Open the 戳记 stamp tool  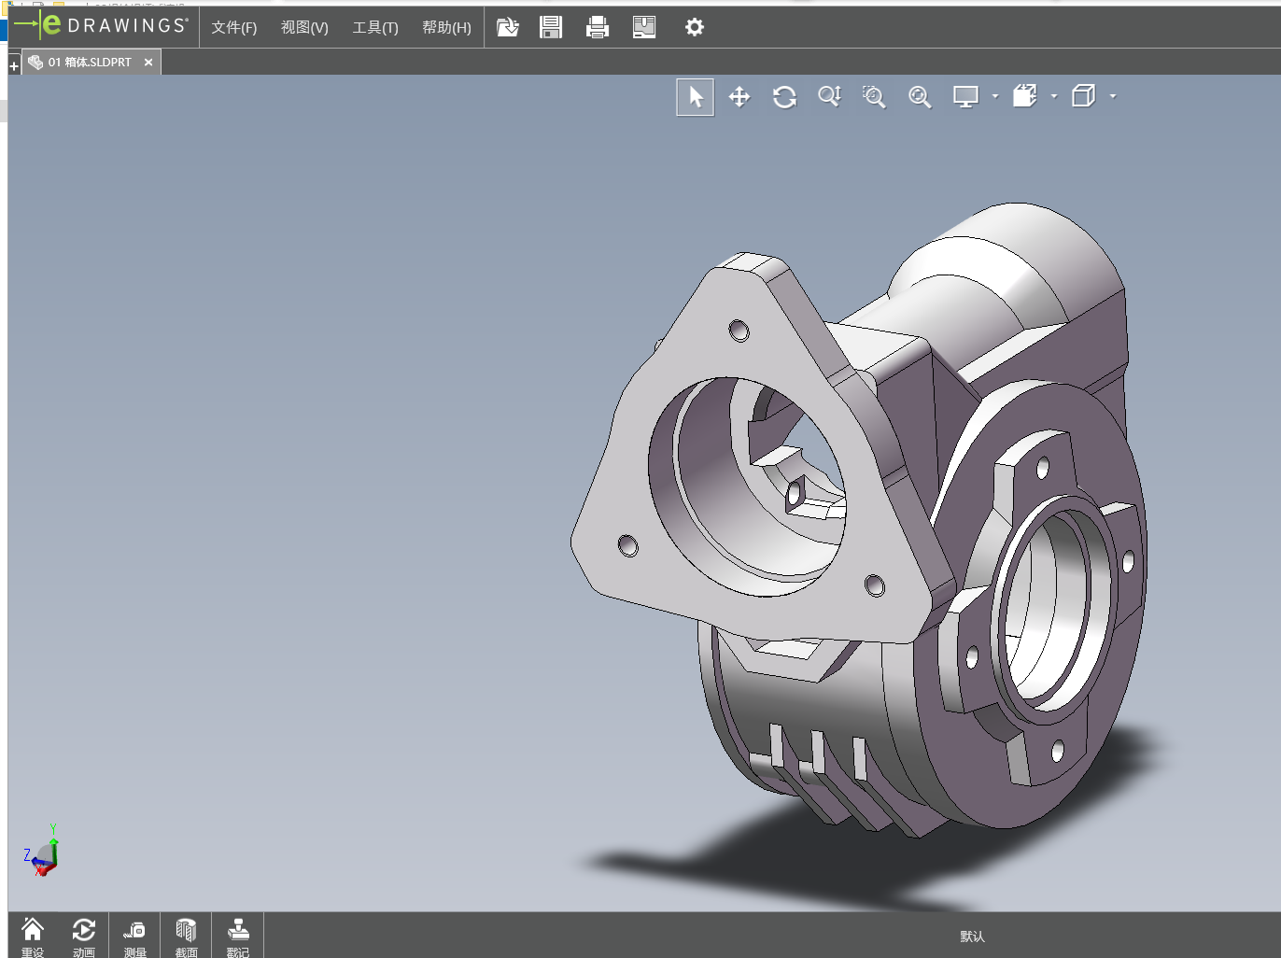point(238,937)
